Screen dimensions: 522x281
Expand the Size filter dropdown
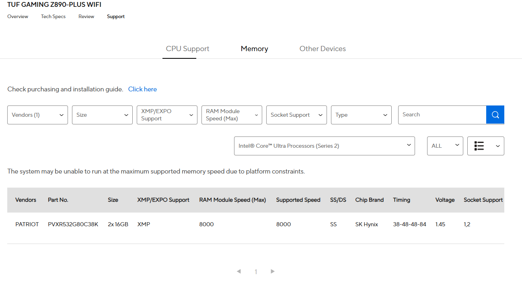102,115
